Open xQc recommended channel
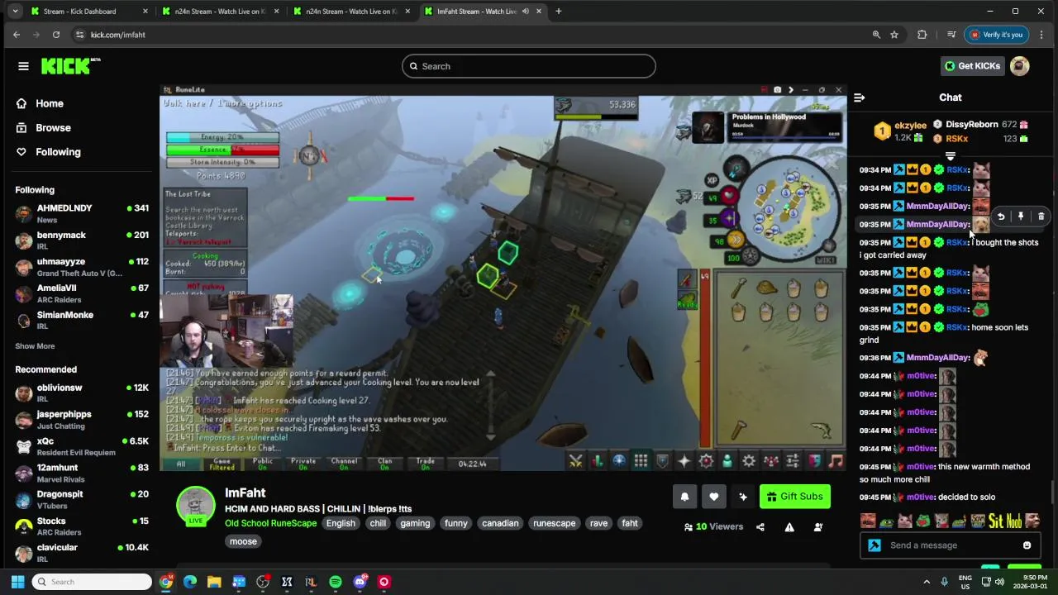Screen dimensions: 1058x595 (x=81, y=446)
